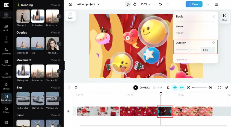Viewport: 231px width, 127px height.
Task: Click the 1.4s duration field
Action: tap(208, 50)
